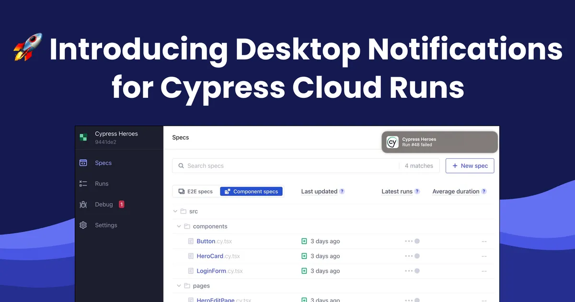Image resolution: width=575 pixels, height=302 pixels.
Task: Open the Runs menu item
Action: [102, 184]
